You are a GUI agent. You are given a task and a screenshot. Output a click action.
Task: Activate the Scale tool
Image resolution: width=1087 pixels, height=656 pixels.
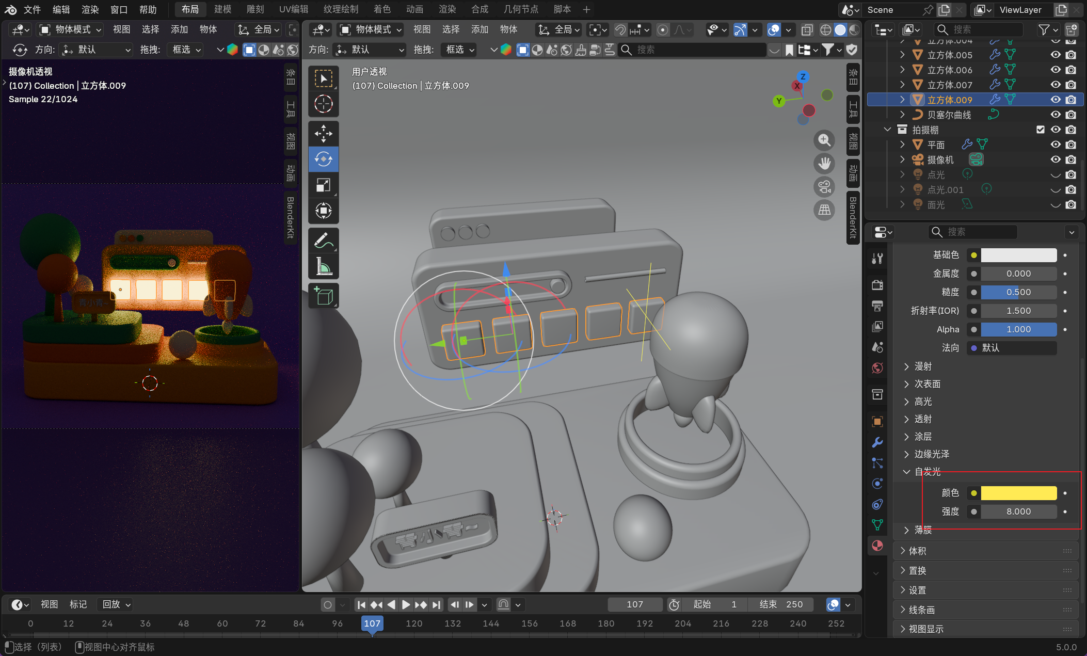[324, 185]
